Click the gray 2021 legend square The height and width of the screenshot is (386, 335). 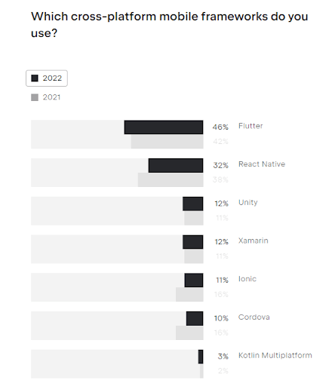coord(35,97)
